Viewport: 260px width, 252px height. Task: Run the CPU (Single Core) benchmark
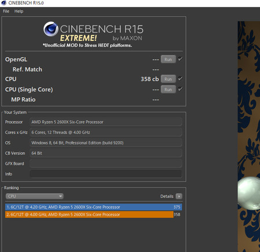coord(168,90)
